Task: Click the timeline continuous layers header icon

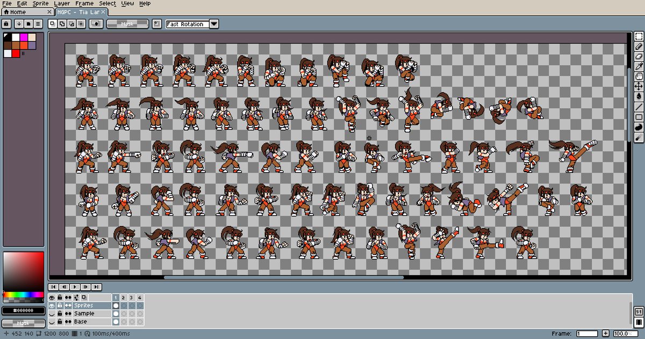Action: [68, 297]
